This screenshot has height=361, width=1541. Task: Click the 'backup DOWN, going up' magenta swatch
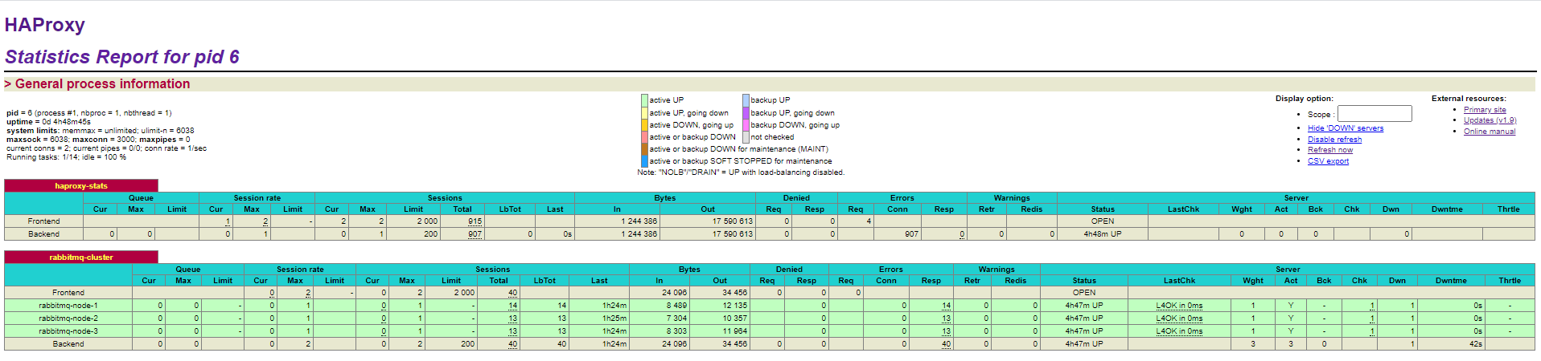[x=746, y=125]
